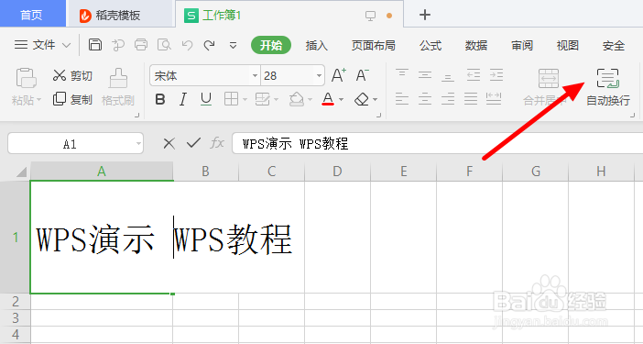Switch to the 安全 ribbon tab
Screen dimensions: 643x344
[x=614, y=46]
